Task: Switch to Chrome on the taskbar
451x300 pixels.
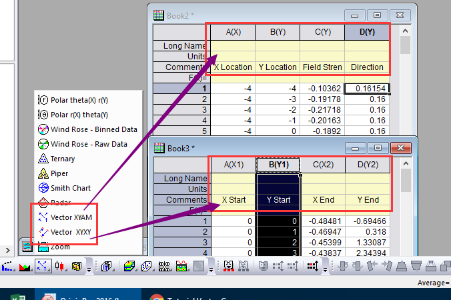Action: [x=157, y=297]
